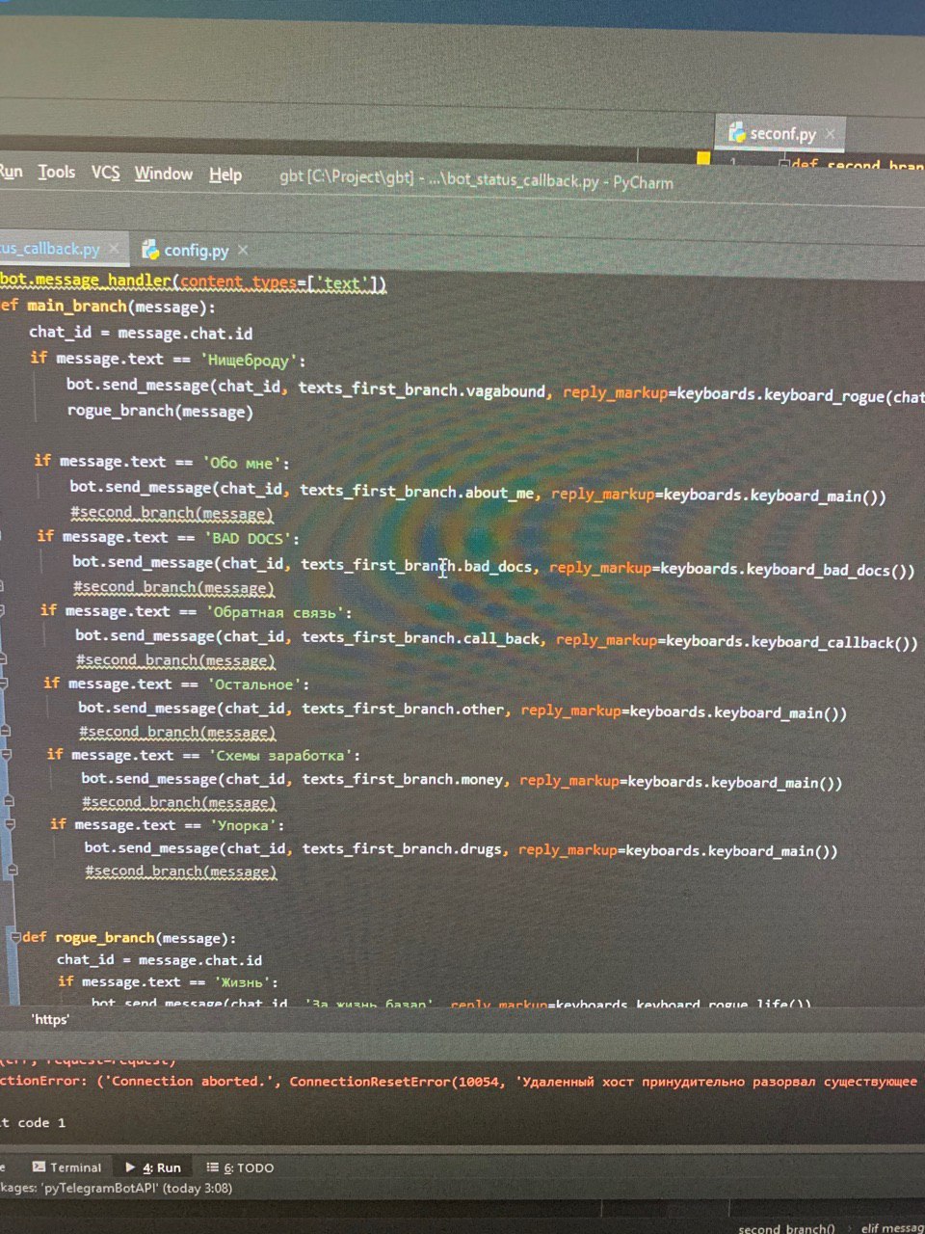Image resolution: width=925 pixels, height=1234 pixels.
Task: Click the message_handler decorator line
Action: click(x=193, y=282)
